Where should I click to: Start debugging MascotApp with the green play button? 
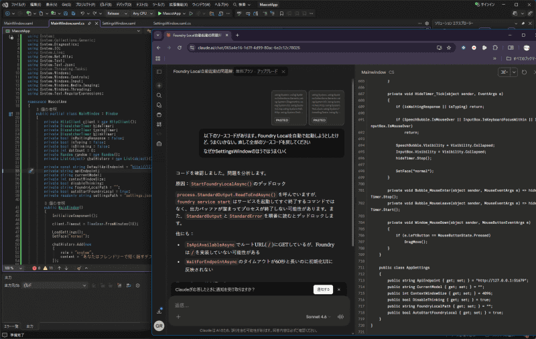(159, 13)
